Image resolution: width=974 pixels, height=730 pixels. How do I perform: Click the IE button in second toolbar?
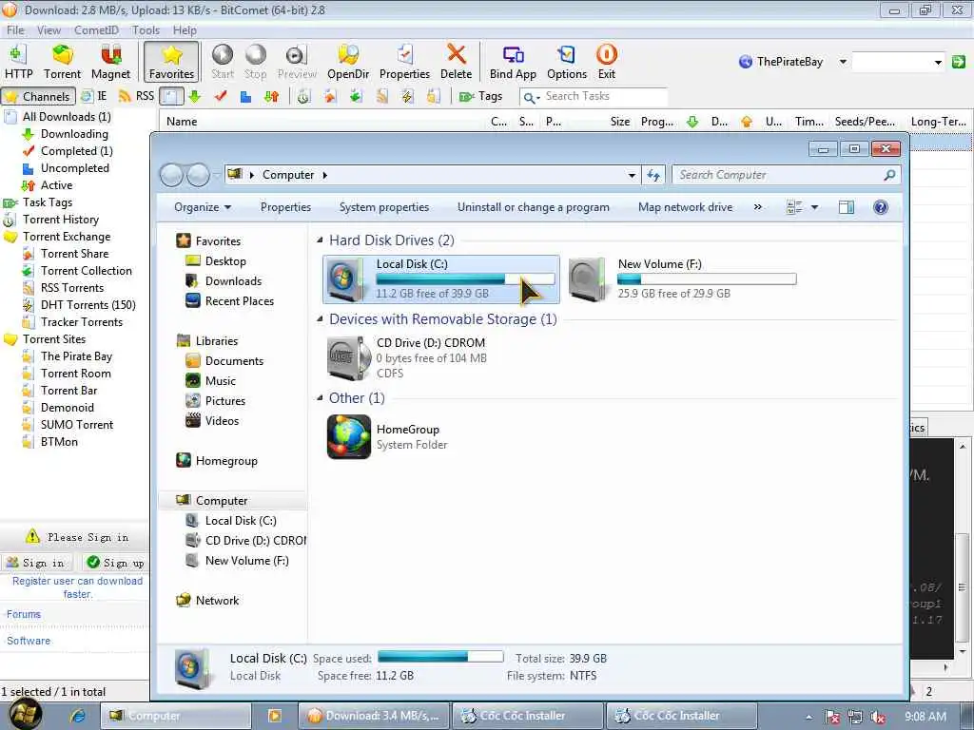pos(94,96)
